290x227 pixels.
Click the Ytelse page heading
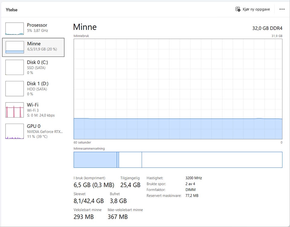pyautogui.click(x=11, y=10)
